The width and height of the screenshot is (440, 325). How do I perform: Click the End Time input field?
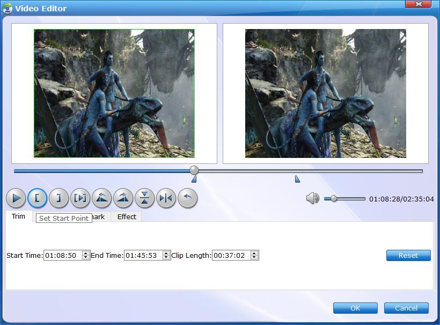point(143,255)
